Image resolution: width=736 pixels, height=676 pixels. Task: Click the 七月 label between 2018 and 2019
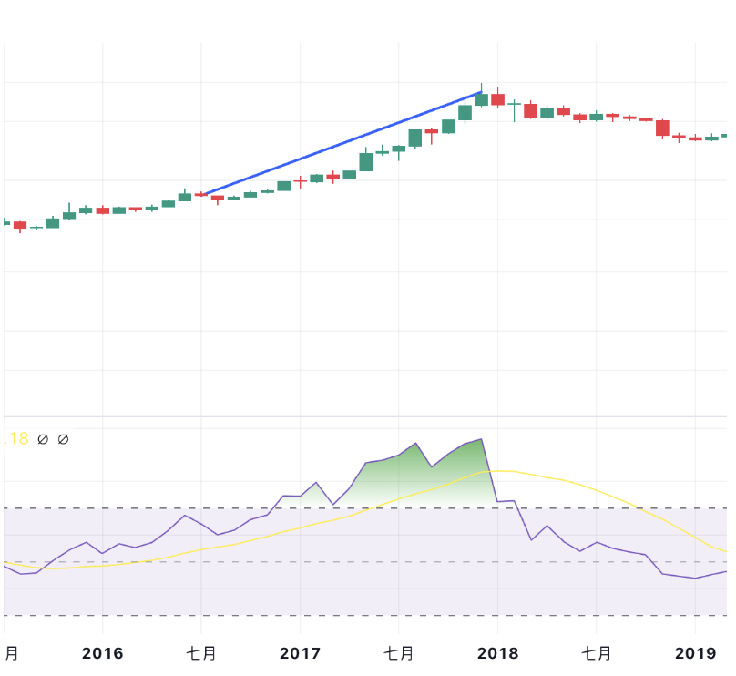[x=598, y=653]
